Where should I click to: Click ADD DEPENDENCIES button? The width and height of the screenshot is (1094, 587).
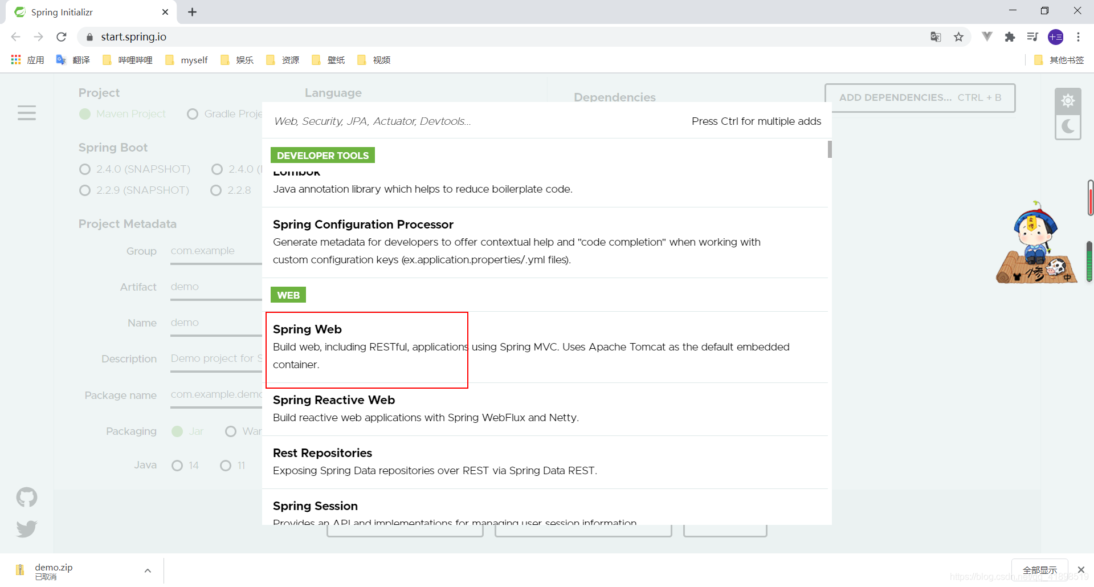point(920,97)
